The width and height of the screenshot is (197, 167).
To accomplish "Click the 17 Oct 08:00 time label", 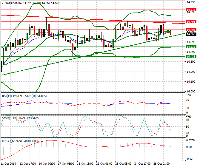I will click(66, 164).
